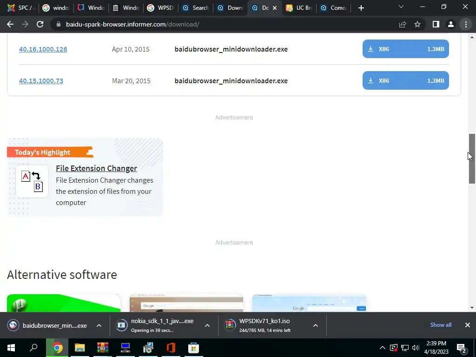This screenshot has width=476, height=357.
Task: Switch to the Downl tab
Action: (x=231, y=8)
